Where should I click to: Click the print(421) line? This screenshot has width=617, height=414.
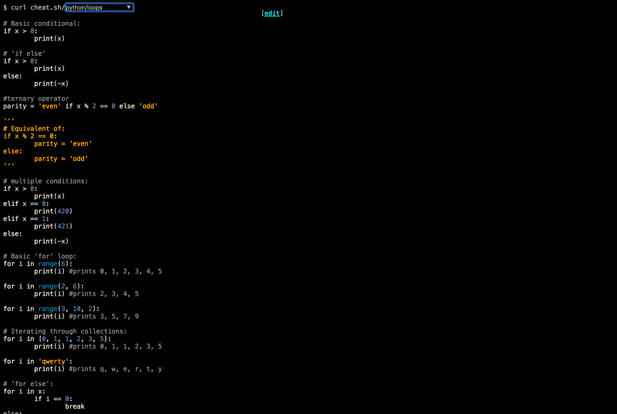coord(53,226)
